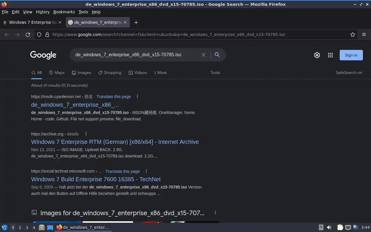Switch to workspace 3

(x=27, y=228)
